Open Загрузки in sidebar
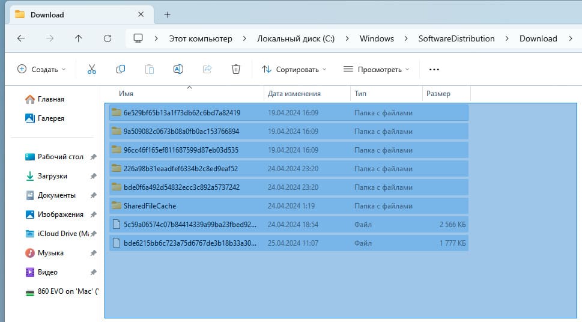 coord(46,176)
